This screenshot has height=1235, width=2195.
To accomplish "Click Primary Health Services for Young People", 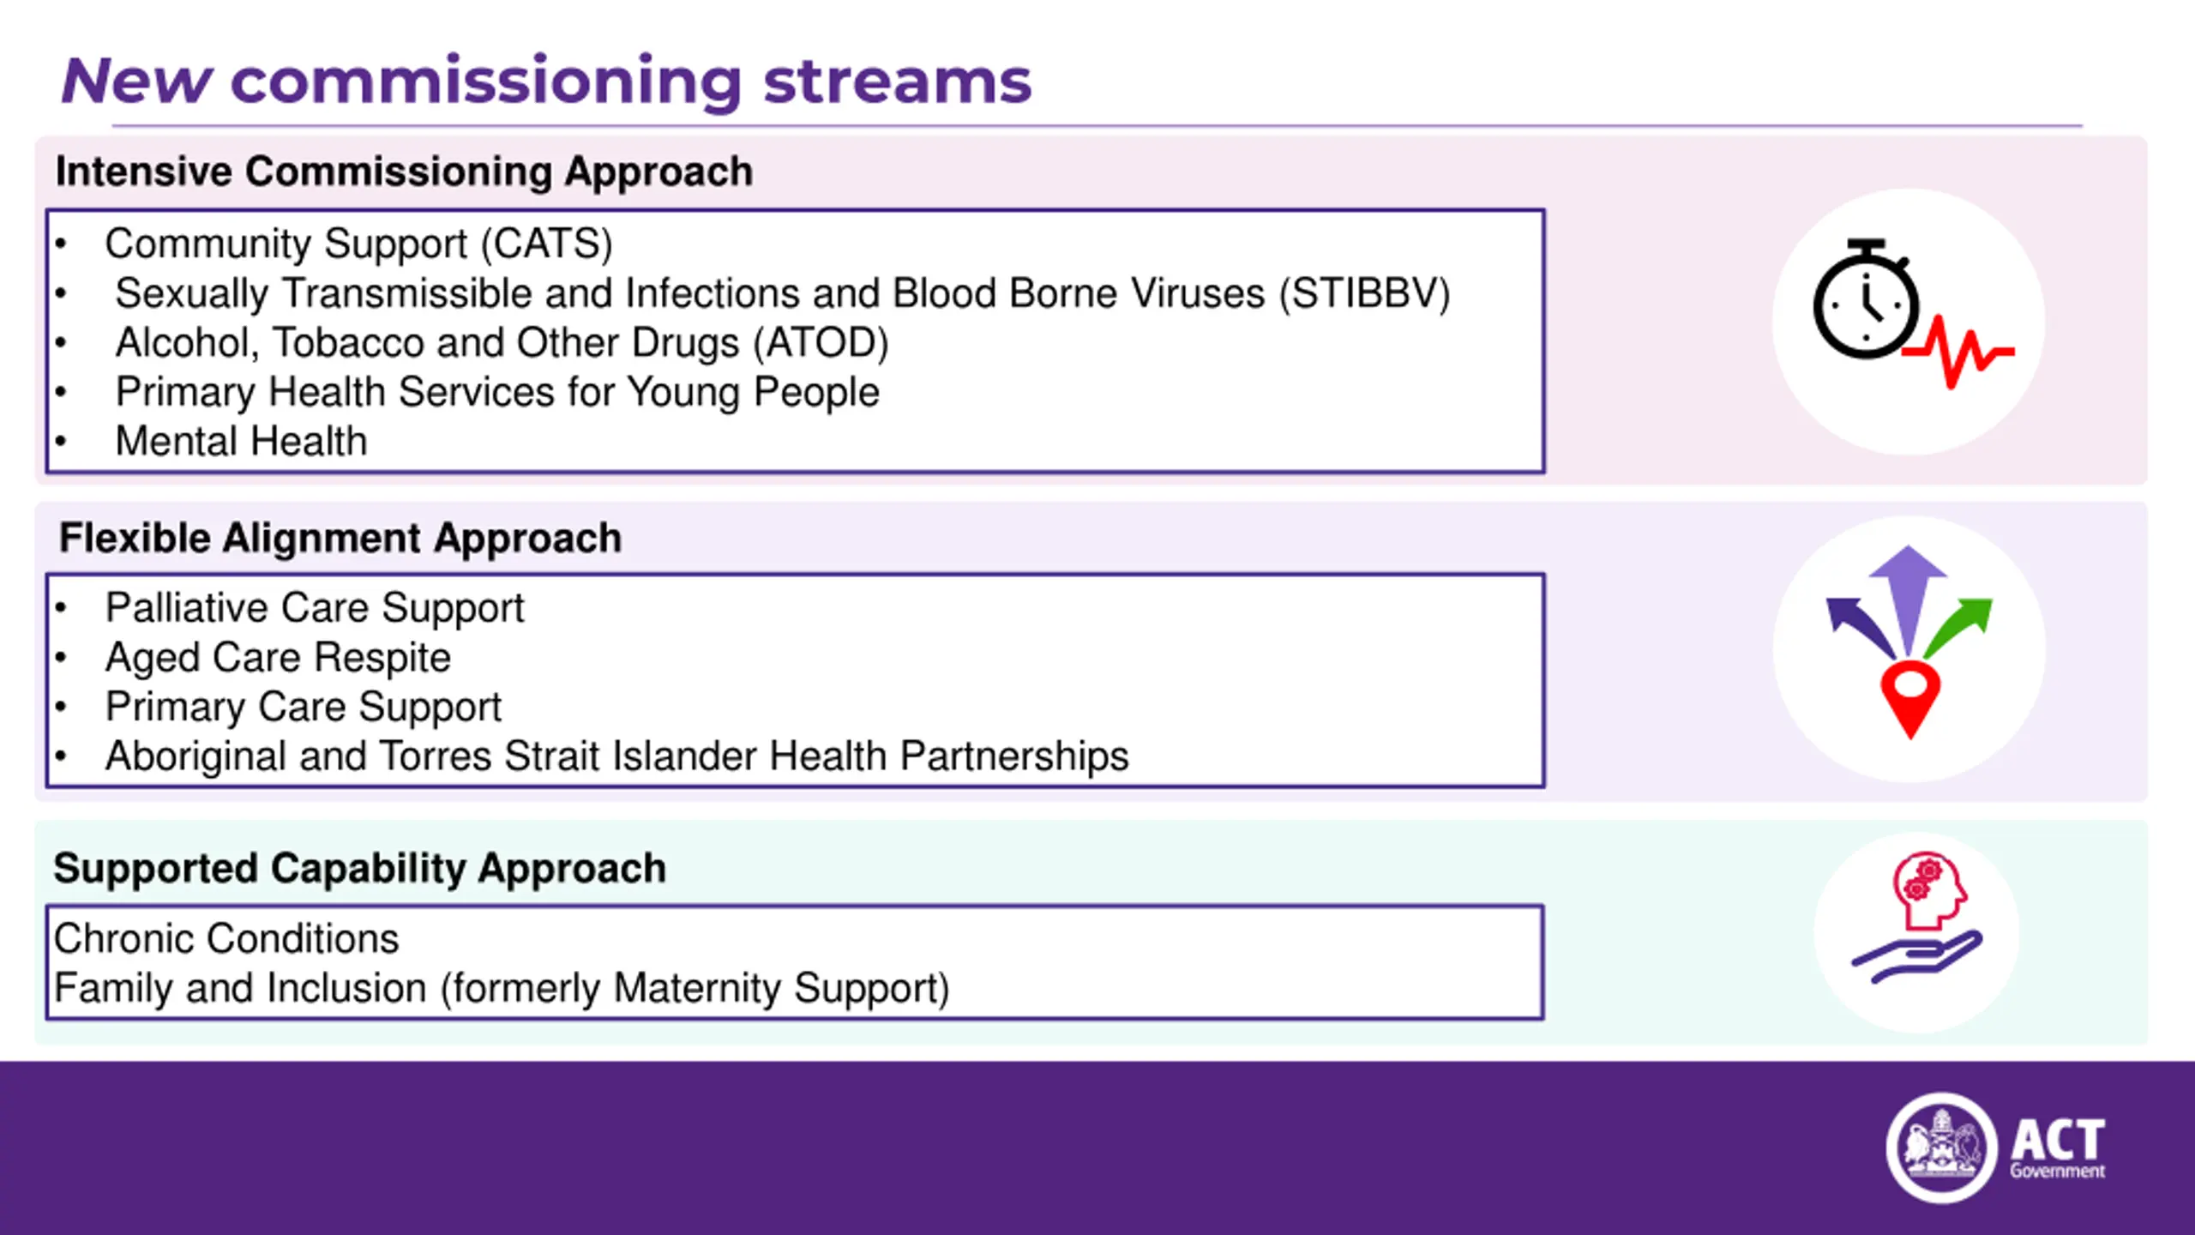I will coord(497,393).
